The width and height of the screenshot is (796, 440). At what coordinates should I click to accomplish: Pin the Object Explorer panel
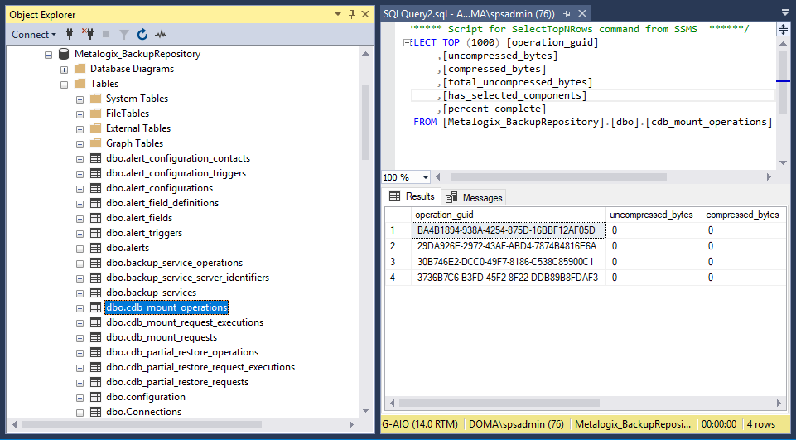coord(351,14)
